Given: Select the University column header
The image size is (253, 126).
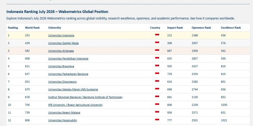Looking at the screenshot, I should tap(55, 28).
